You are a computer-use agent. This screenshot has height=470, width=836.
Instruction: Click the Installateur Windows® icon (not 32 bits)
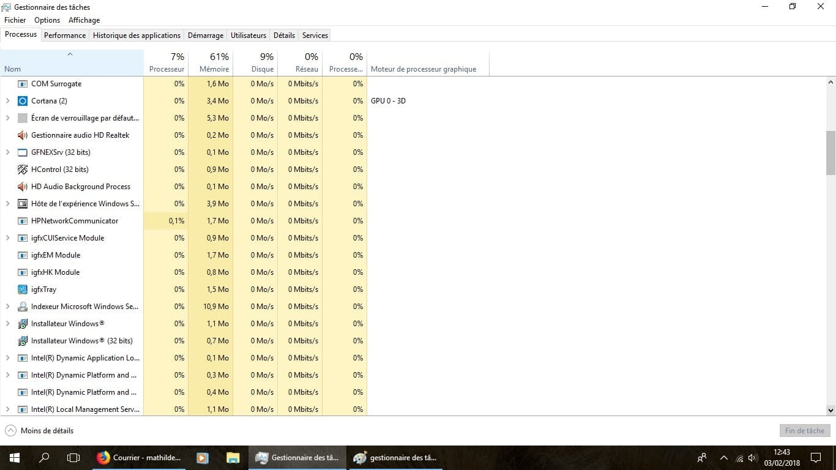(23, 324)
